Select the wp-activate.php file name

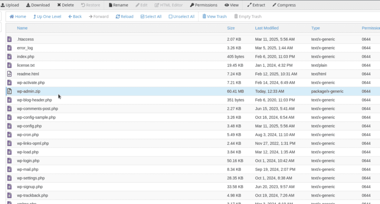tap(31, 83)
